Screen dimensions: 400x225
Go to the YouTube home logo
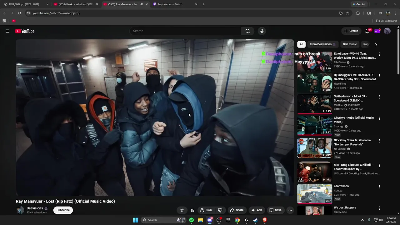coord(25,31)
